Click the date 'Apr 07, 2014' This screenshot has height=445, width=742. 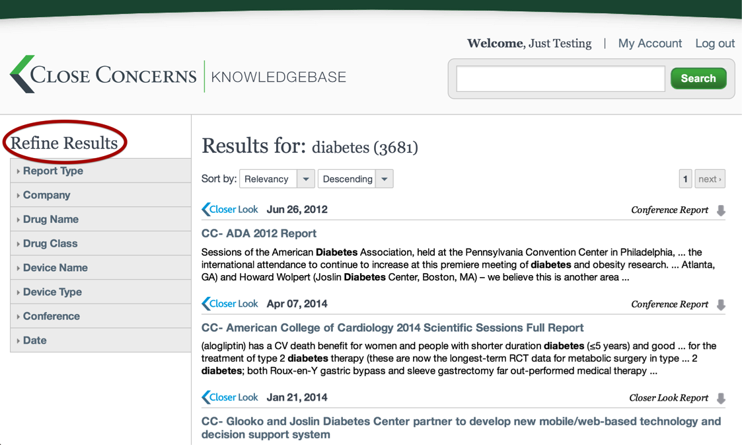coord(297,303)
